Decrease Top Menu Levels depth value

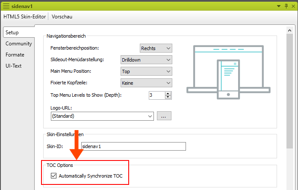tap(168, 97)
